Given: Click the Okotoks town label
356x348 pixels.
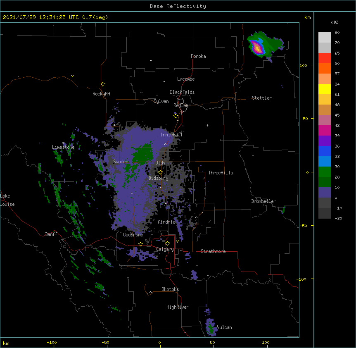Looking at the screenshot, I should (170, 289).
